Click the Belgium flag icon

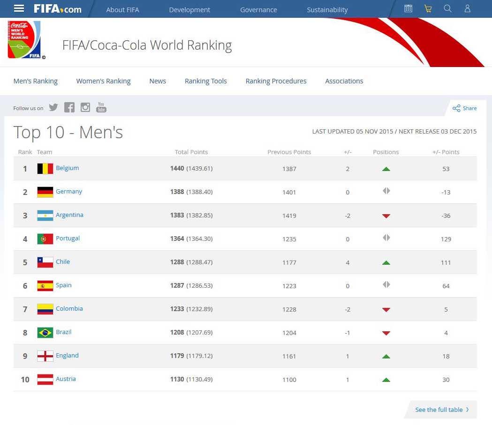pyautogui.click(x=45, y=169)
